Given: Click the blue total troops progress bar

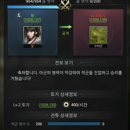Looking at the screenshot, I should pos(33,7).
